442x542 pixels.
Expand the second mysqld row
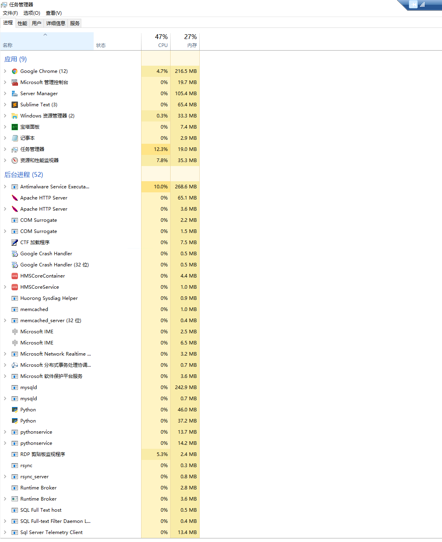click(5, 399)
